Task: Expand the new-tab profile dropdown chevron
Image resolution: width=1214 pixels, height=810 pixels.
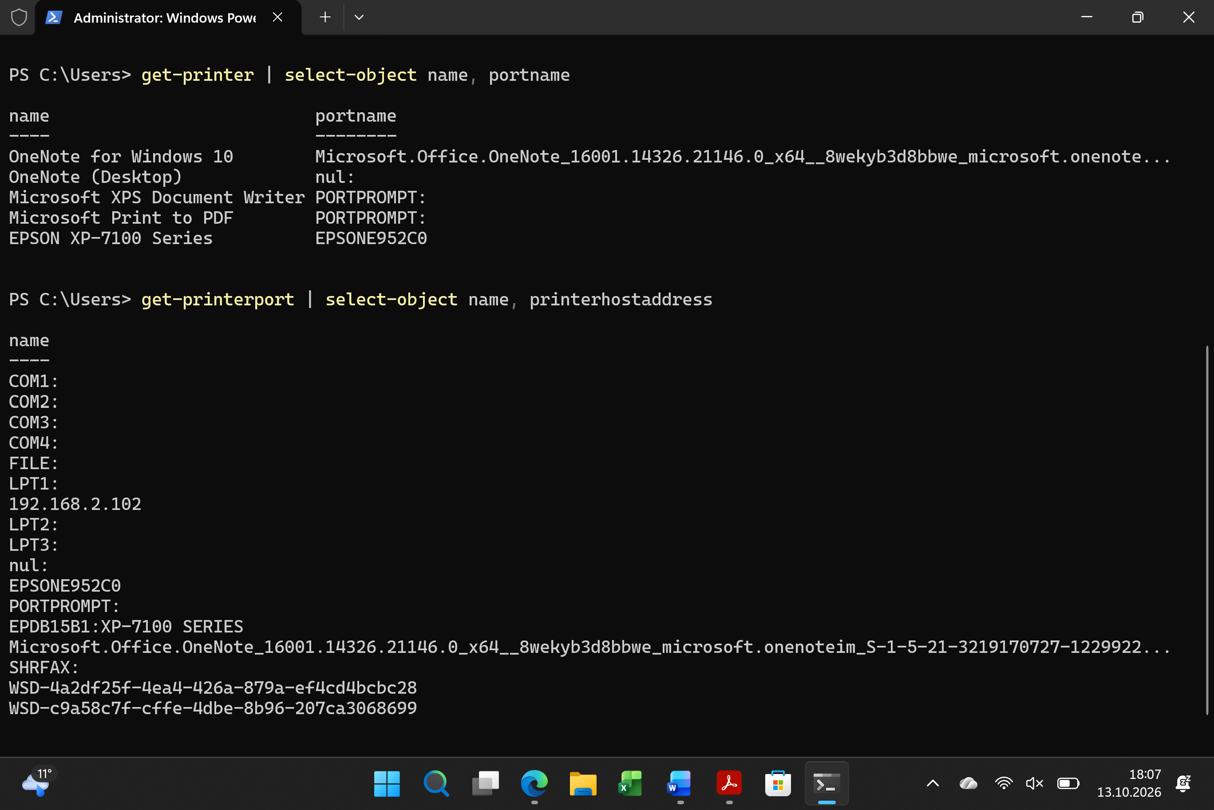Action: (x=359, y=18)
